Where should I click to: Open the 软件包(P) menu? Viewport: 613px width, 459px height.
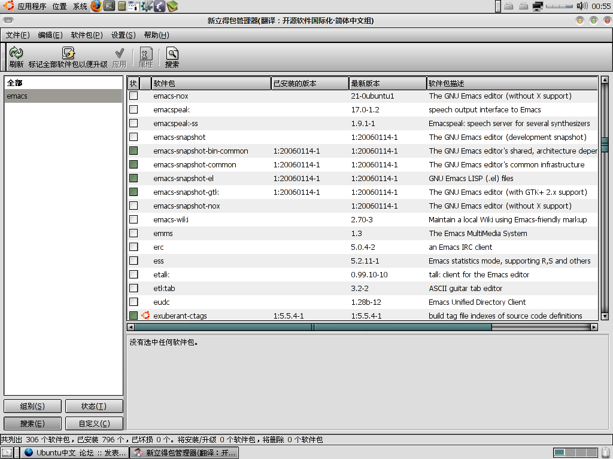(87, 35)
